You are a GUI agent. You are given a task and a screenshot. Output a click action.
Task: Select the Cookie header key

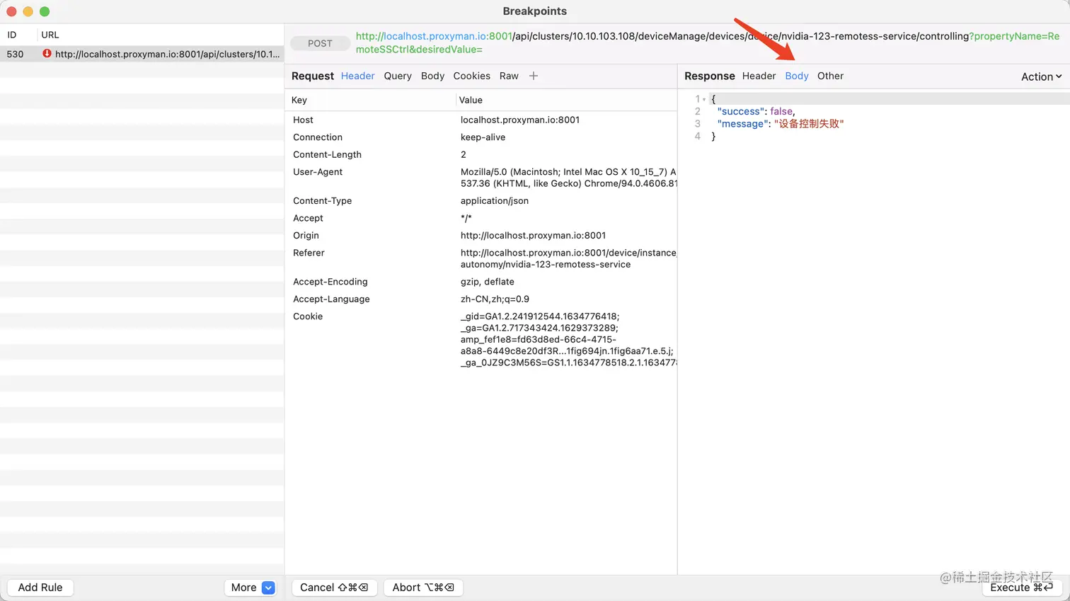coord(308,316)
